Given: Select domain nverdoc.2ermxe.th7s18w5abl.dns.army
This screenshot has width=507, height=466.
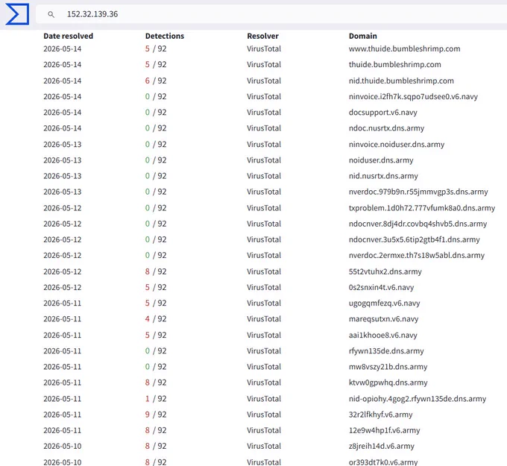Looking at the screenshot, I should point(417,256).
